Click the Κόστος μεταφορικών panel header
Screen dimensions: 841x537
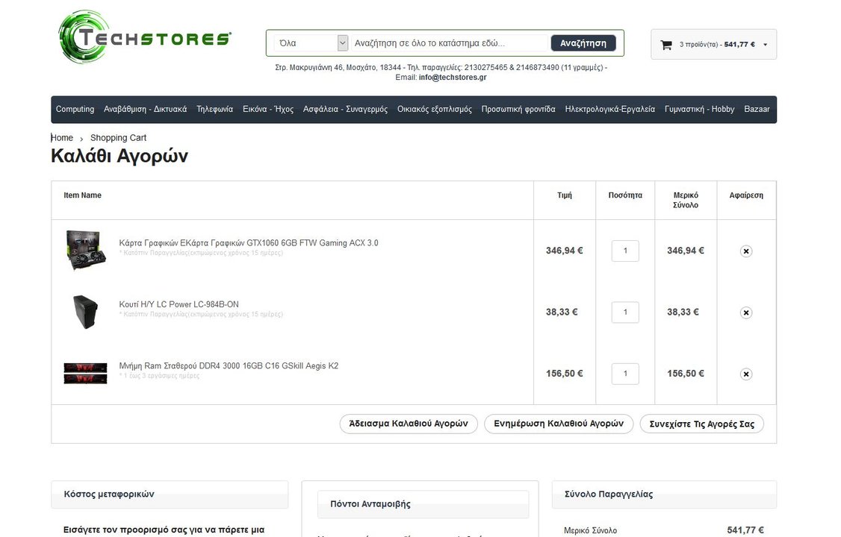click(170, 494)
